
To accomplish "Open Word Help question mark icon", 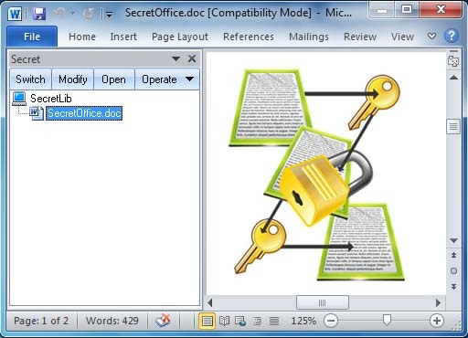I will point(452,36).
